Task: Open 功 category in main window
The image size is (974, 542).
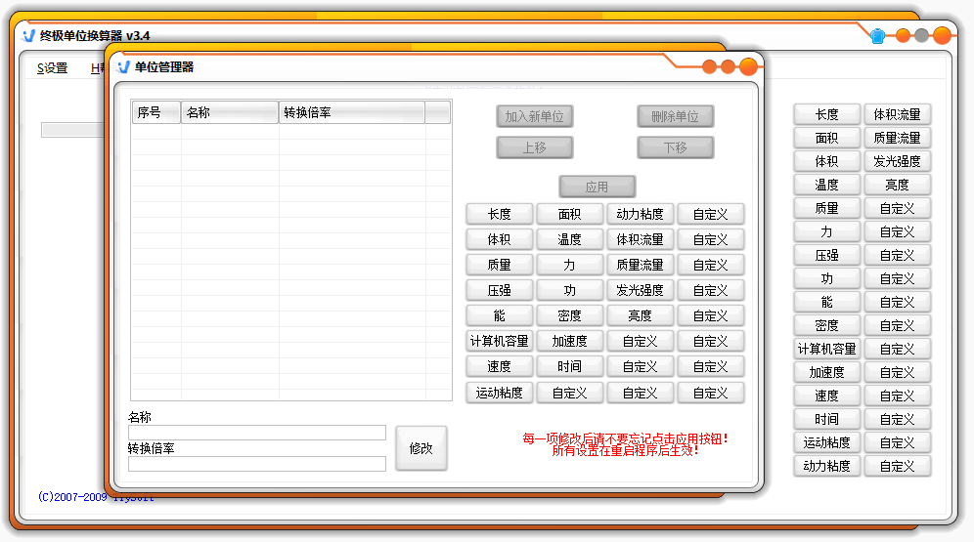Action: tap(826, 278)
